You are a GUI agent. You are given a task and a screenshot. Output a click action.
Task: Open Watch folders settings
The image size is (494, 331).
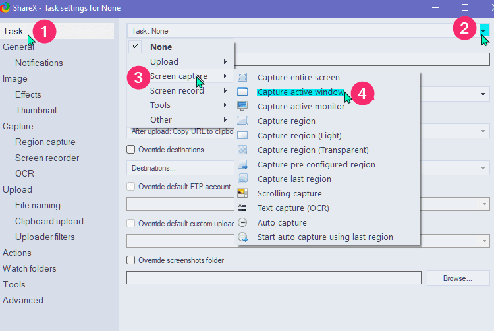tap(30, 268)
